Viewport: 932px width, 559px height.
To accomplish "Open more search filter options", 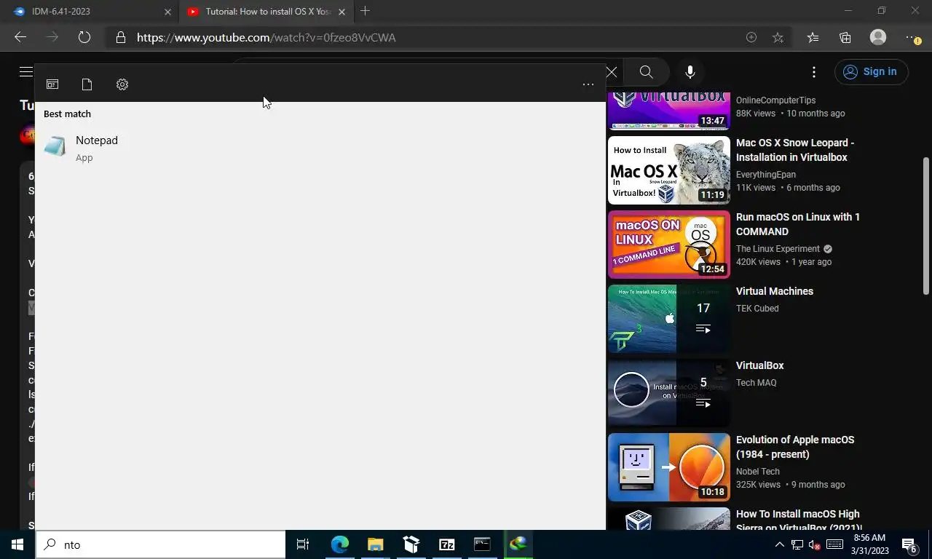I will (x=588, y=84).
